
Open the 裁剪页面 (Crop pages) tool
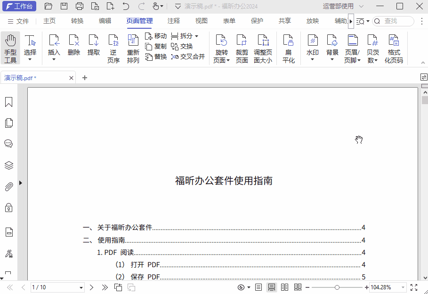click(x=241, y=47)
